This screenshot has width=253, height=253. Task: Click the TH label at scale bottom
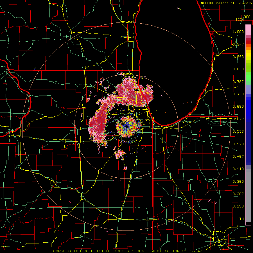(x=241, y=219)
